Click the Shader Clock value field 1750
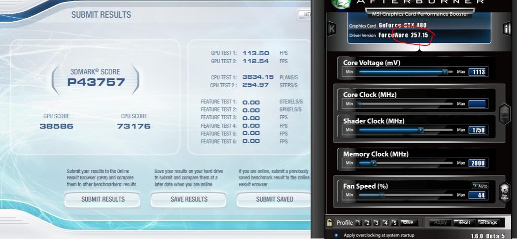 pos(477,130)
